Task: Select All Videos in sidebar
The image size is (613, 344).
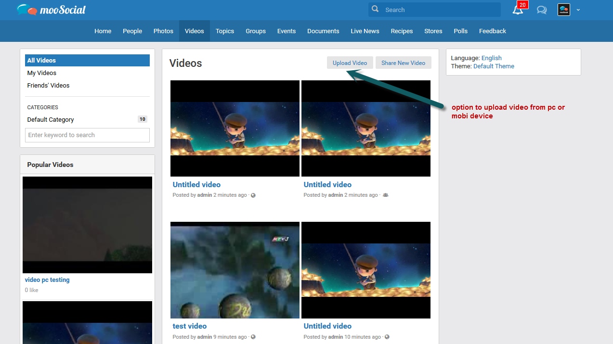Action: click(87, 60)
